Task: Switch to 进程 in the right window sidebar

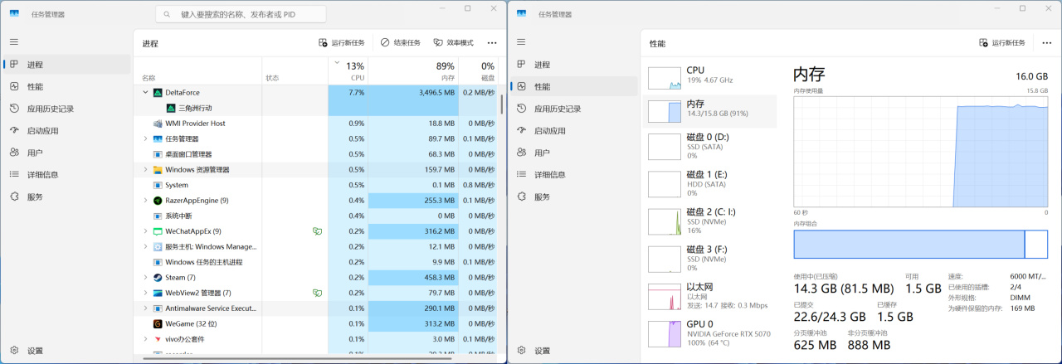Action: pyautogui.click(x=573, y=65)
